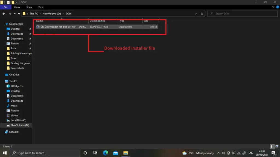Switch to the View ribbon tab
Image resolution: width=280 pixels, height=157 pixels.
point(41,7)
